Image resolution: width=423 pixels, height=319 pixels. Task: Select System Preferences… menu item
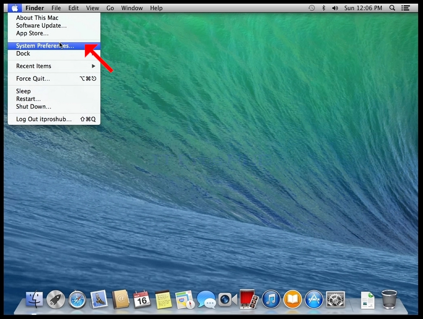pos(54,45)
